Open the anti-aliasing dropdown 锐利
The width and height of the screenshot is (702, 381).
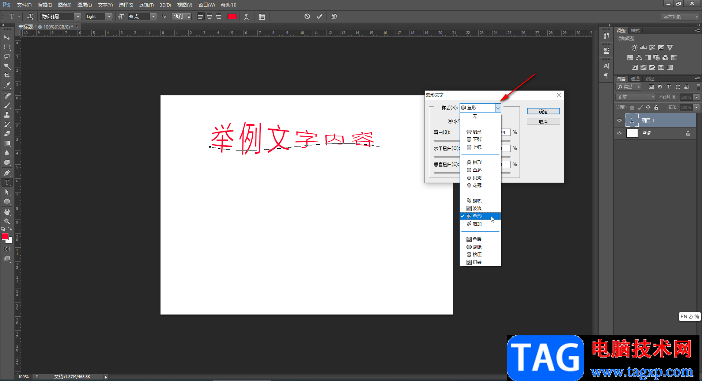tap(181, 16)
